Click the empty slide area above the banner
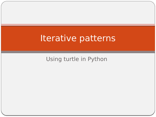156x117 pixels. tap(78, 12)
